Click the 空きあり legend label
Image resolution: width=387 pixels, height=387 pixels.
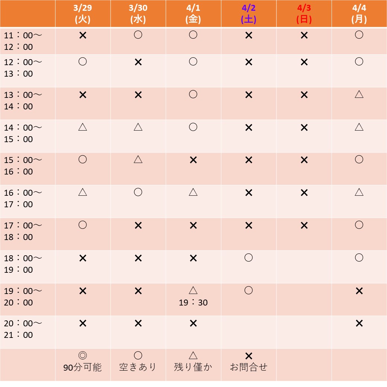pyautogui.click(x=138, y=367)
